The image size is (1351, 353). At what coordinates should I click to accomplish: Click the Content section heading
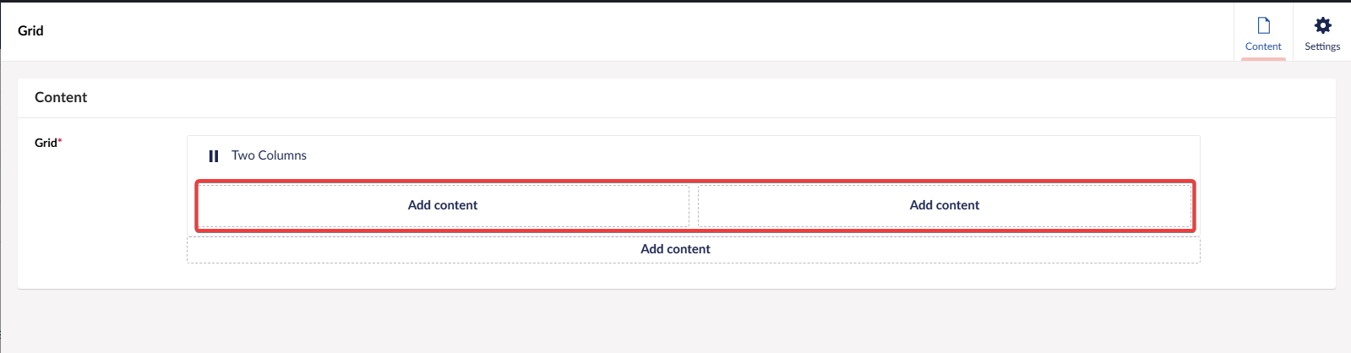61,97
